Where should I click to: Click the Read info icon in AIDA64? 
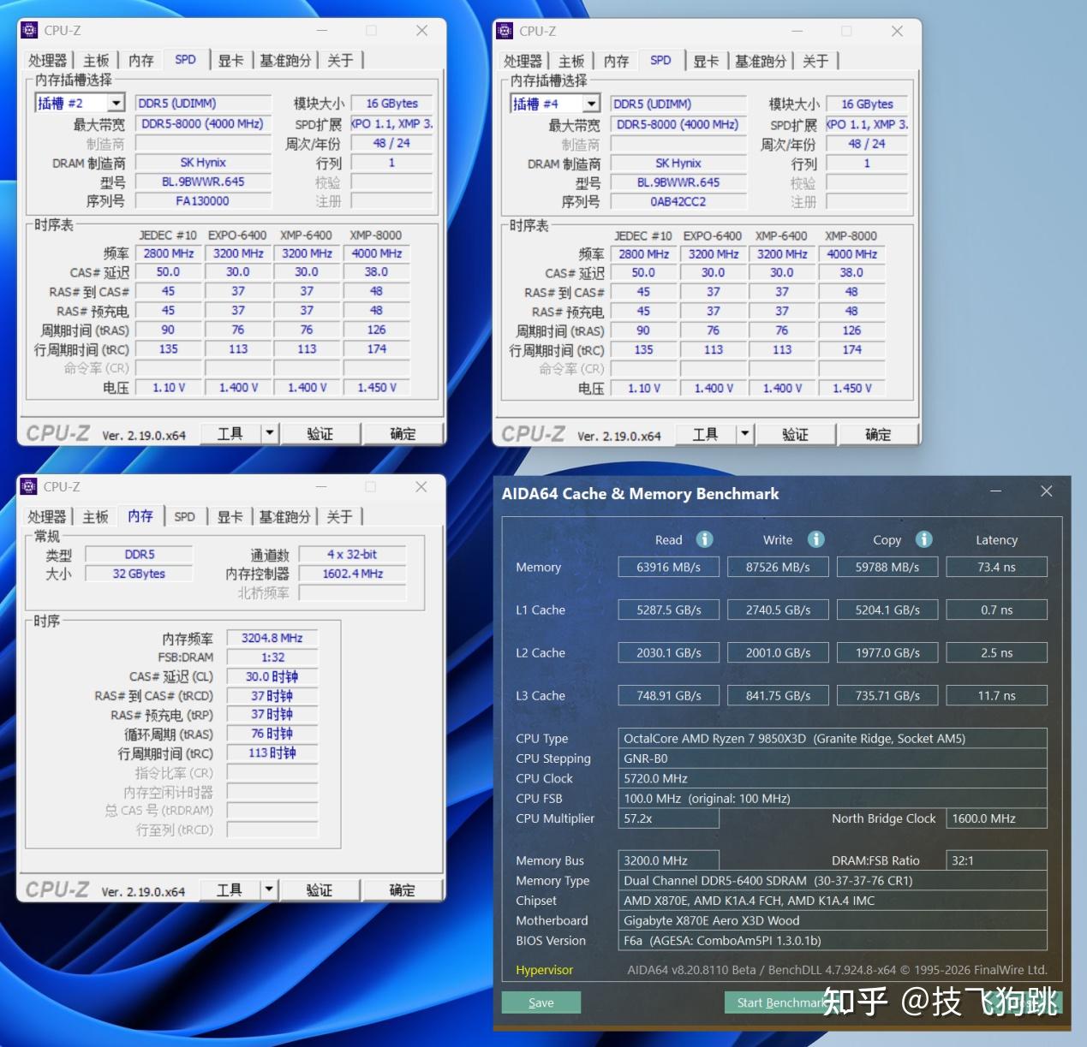point(704,539)
